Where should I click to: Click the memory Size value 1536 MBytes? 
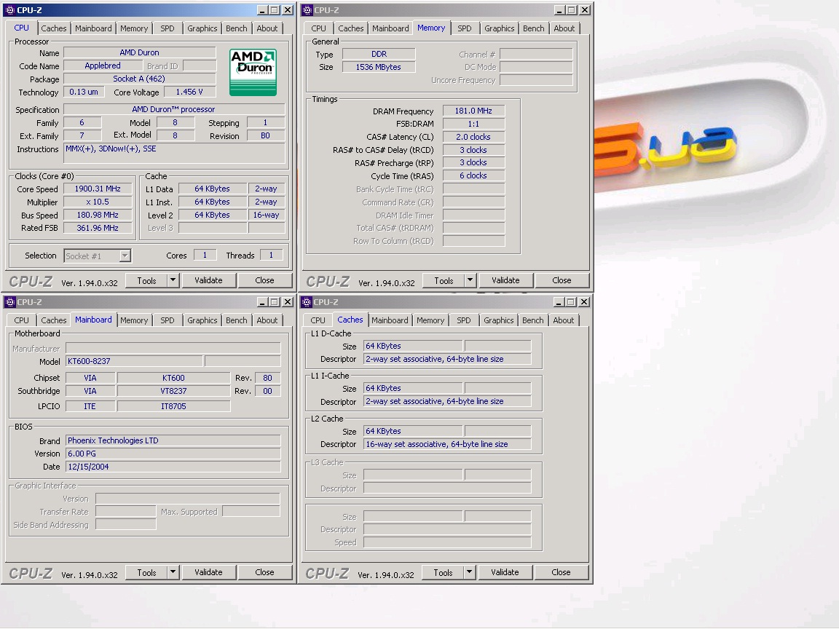[378, 67]
